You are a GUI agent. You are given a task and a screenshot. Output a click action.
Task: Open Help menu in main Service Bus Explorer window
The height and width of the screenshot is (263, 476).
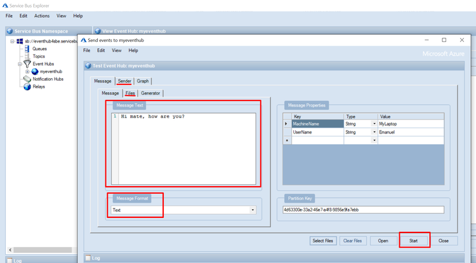(78, 16)
